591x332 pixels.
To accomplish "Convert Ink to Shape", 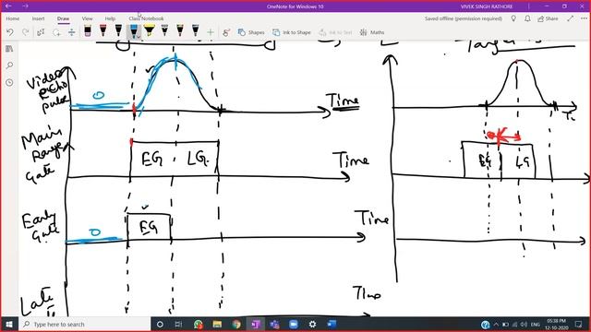I will 292,32.
